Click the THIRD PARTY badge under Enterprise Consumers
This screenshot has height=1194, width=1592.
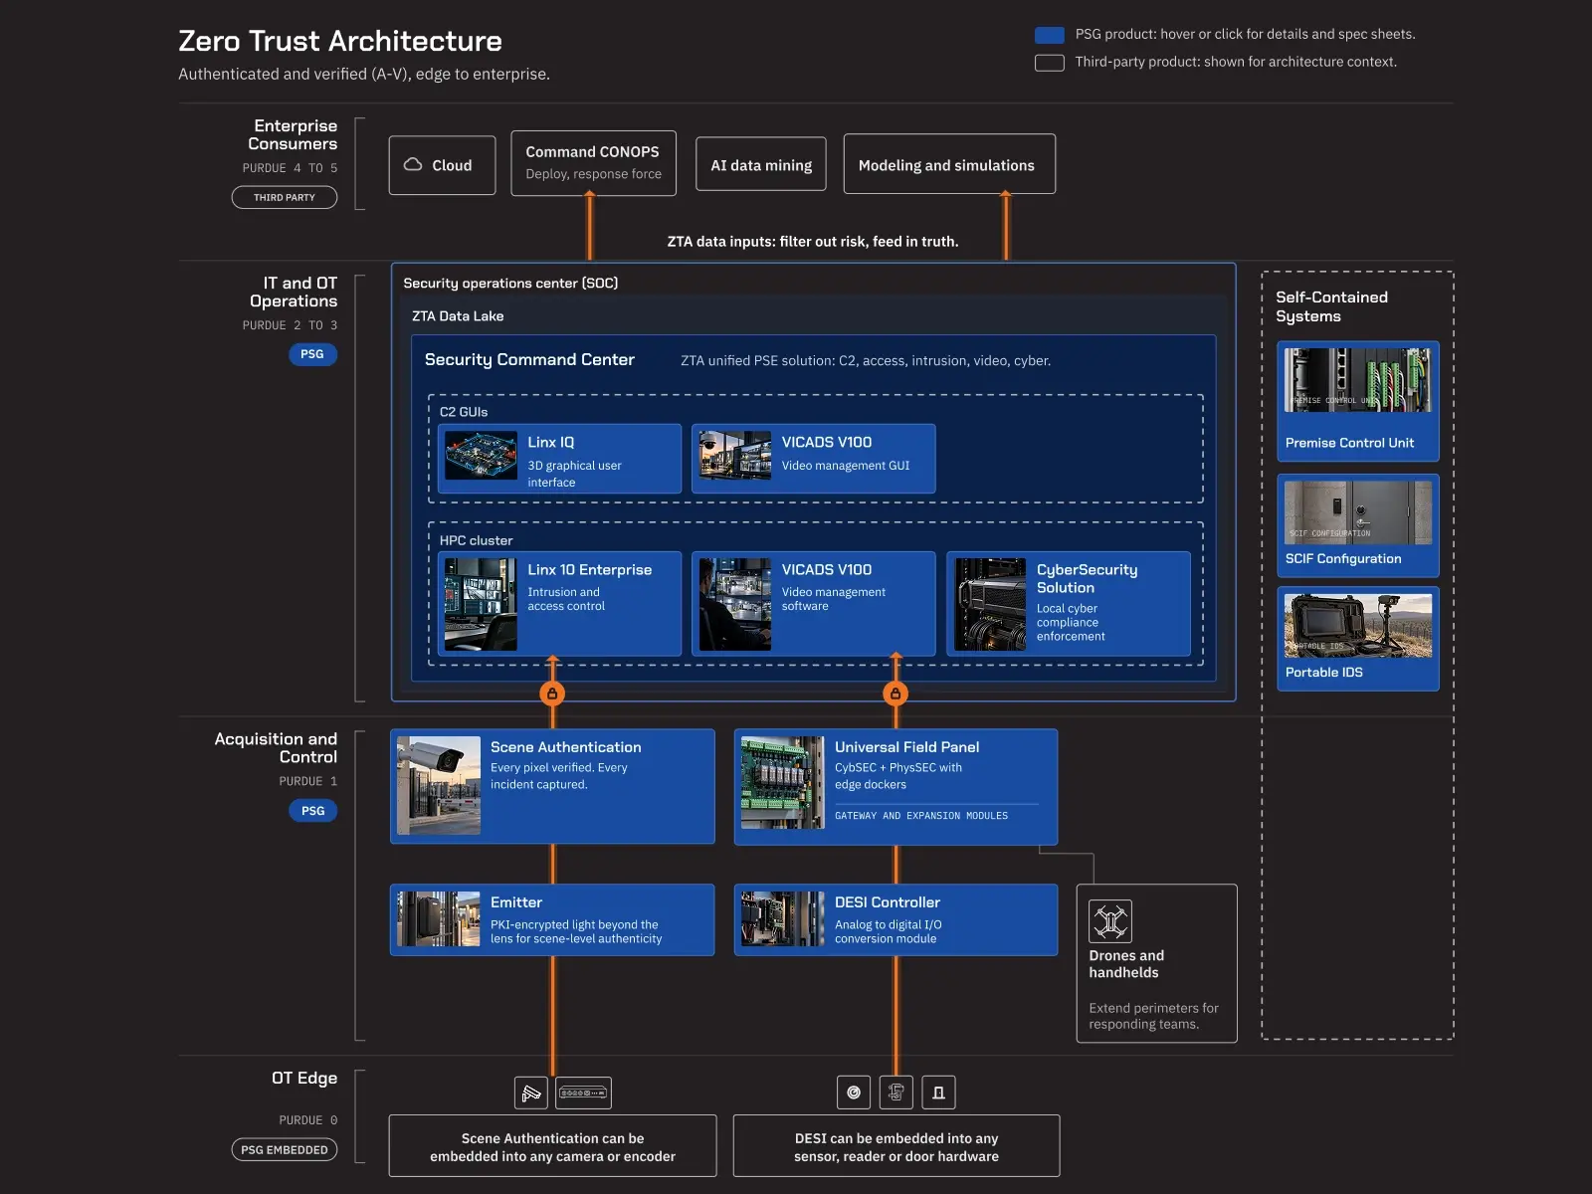pos(285,197)
